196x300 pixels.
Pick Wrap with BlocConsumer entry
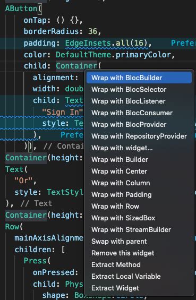(x=139, y=113)
